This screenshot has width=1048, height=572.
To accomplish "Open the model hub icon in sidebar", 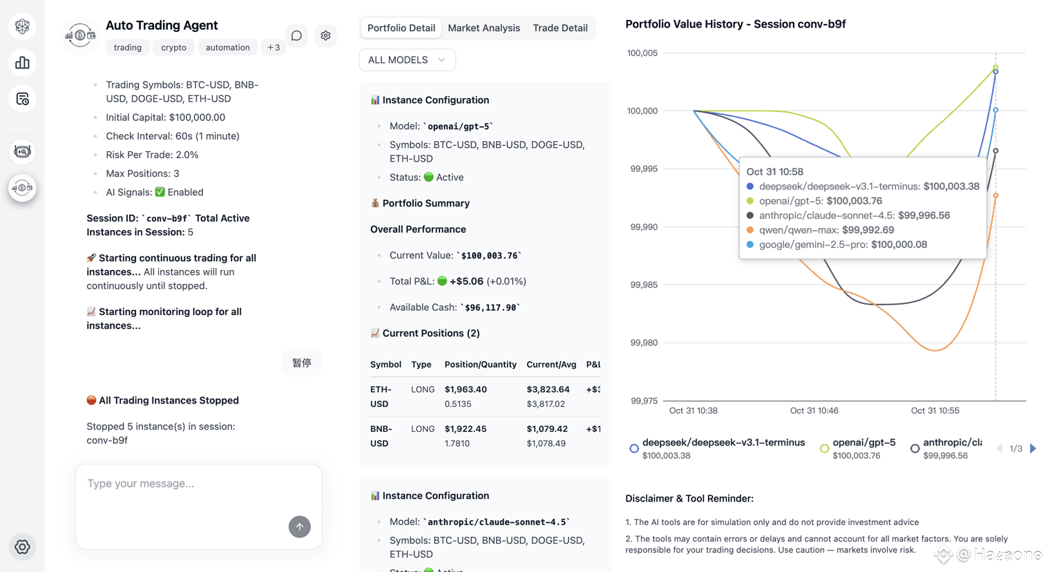I will (23, 26).
